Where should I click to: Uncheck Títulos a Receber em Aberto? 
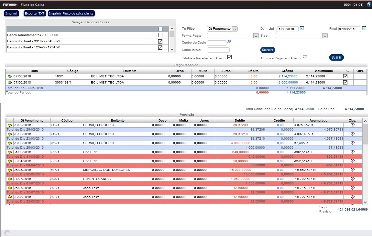pyautogui.click(x=230, y=57)
